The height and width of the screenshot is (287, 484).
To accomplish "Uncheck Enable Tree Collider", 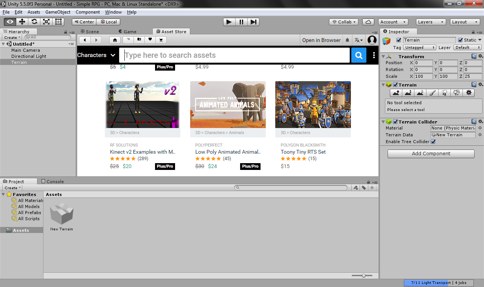I will tap(433, 142).
